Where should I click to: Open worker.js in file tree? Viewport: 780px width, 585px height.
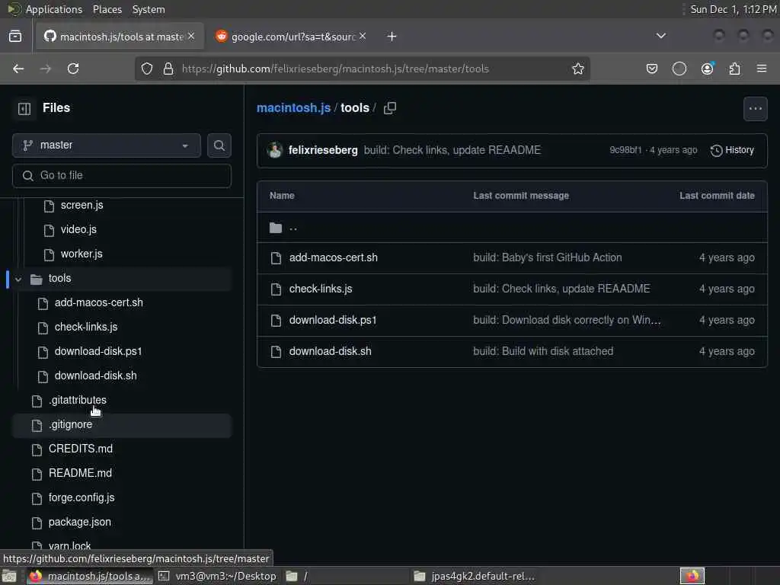(81, 254)
